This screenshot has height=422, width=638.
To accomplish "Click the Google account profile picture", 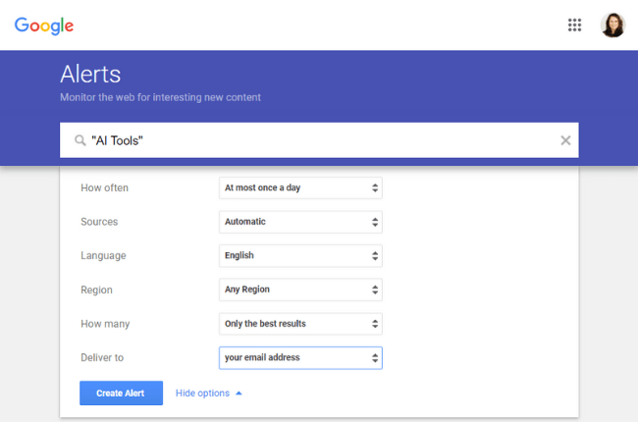I will coord(612,26).
